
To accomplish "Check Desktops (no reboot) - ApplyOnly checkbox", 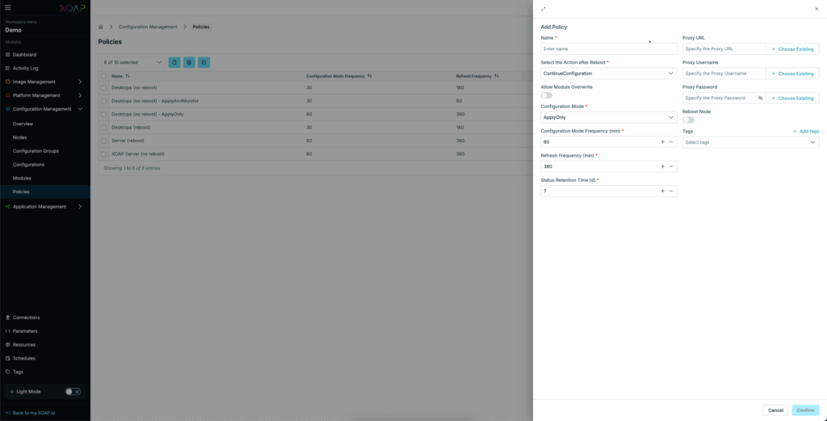I will point(104,114).
